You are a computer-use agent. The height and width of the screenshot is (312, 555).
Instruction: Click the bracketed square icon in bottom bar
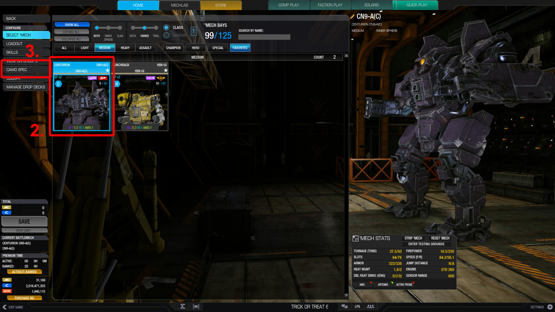click(196, 306)
